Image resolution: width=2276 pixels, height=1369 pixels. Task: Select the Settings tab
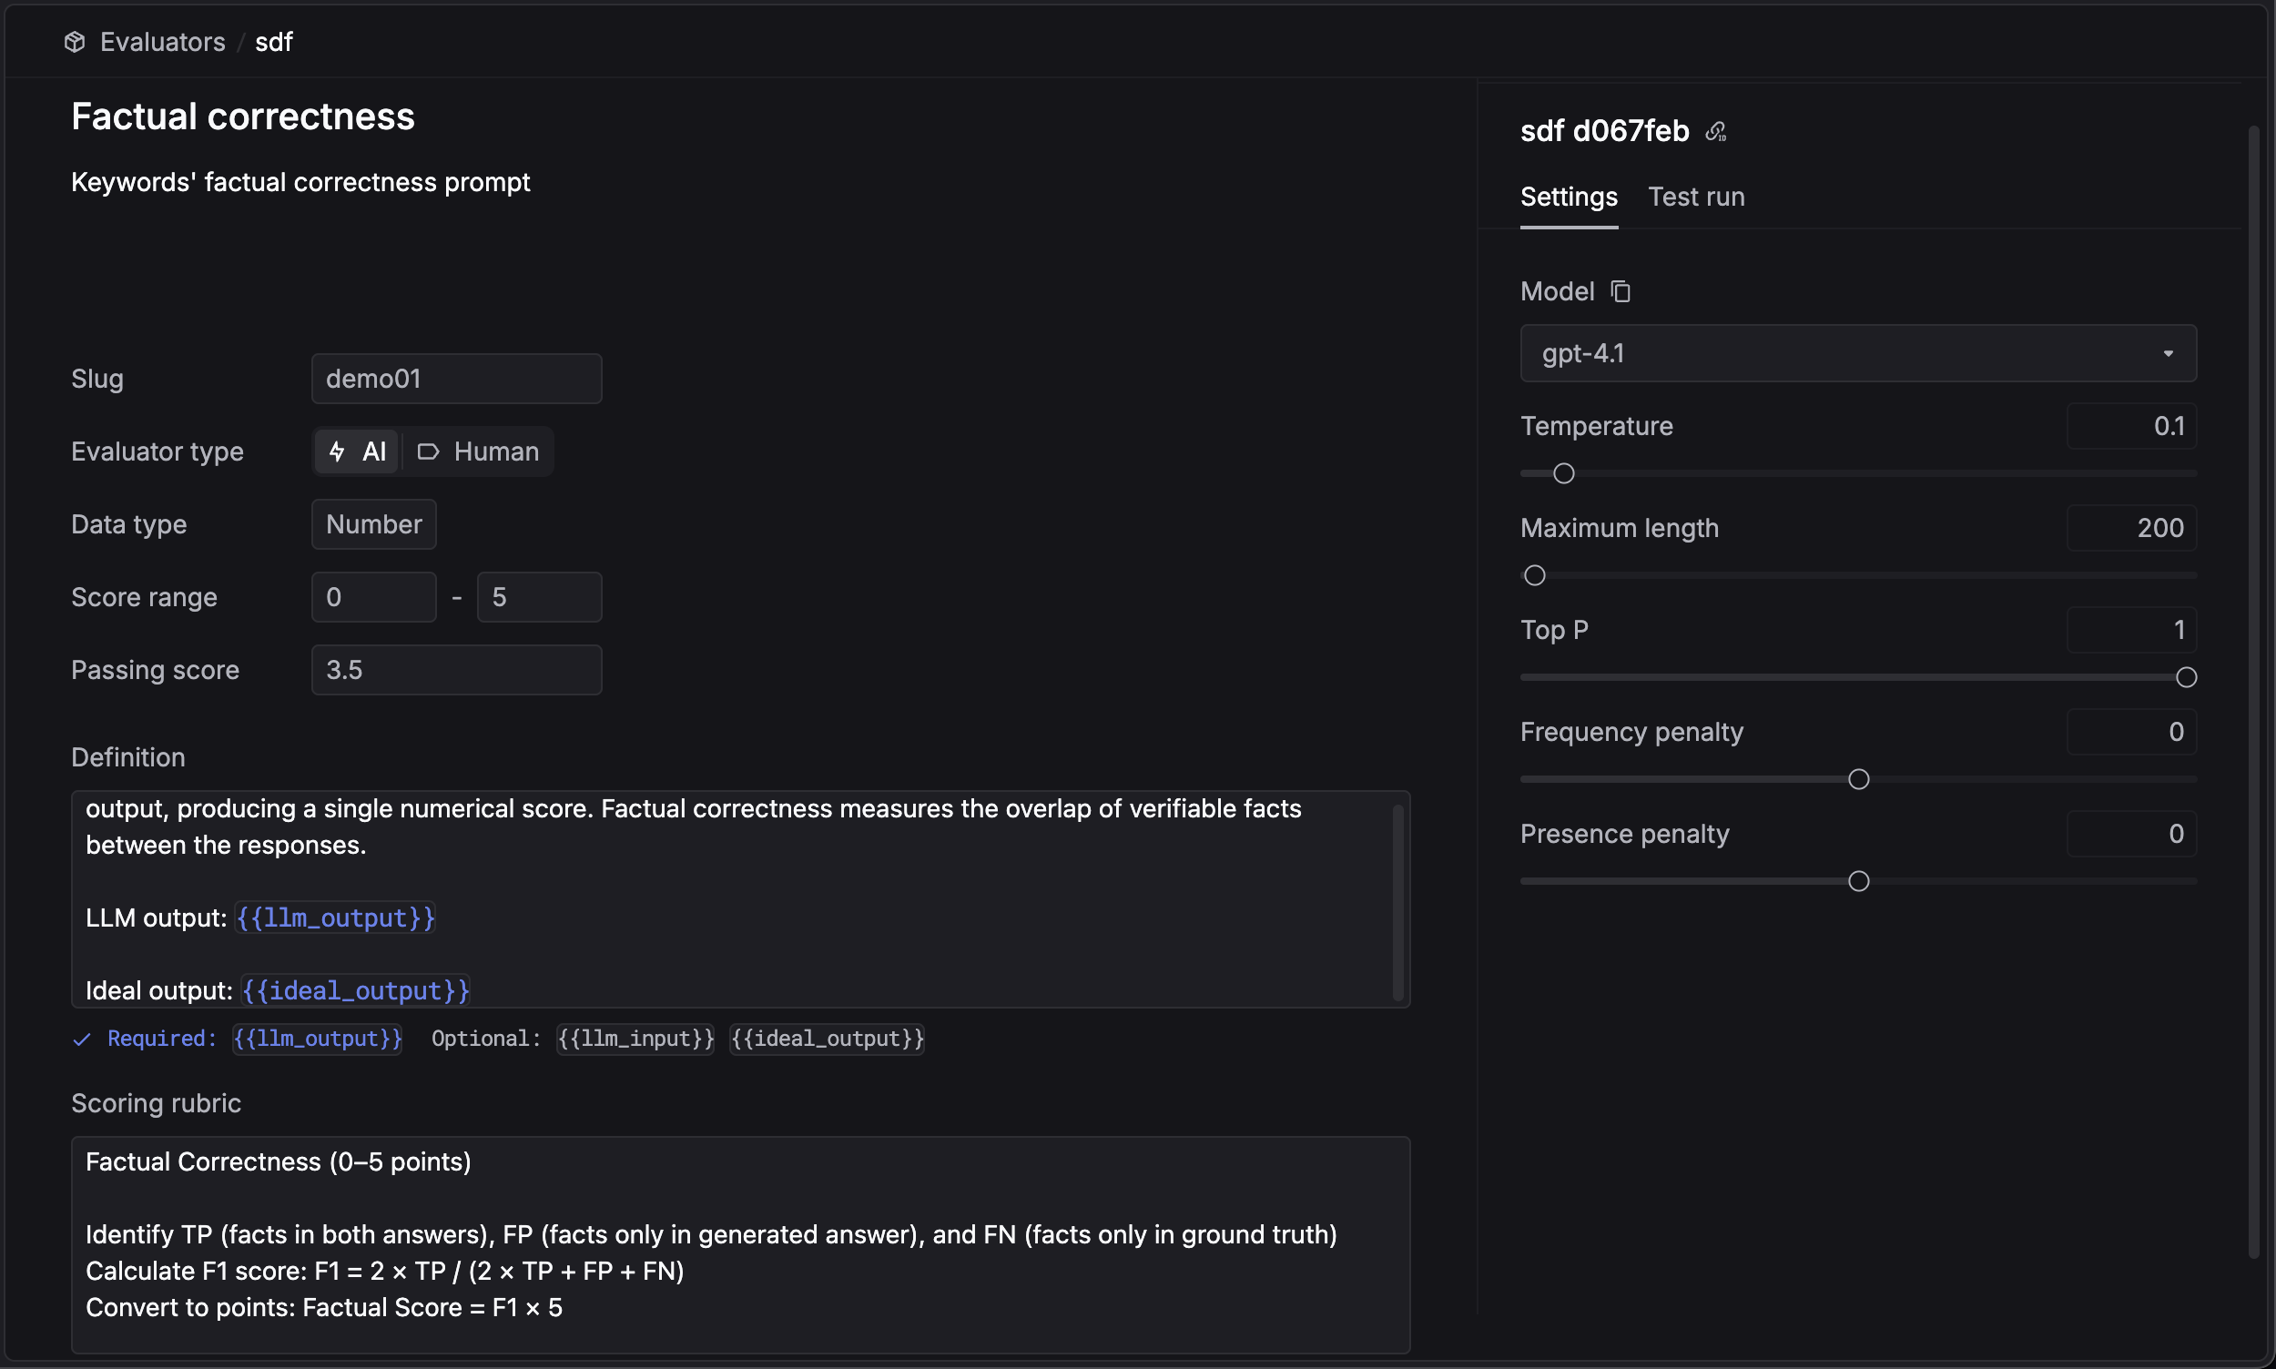click(1569, 197)
